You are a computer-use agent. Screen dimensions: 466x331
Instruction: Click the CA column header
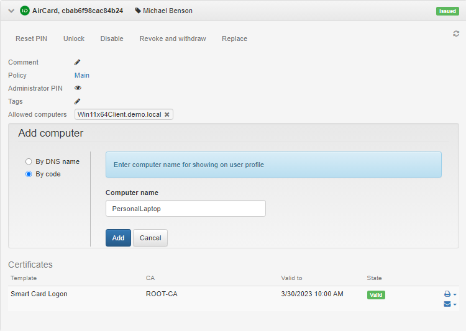150,278
